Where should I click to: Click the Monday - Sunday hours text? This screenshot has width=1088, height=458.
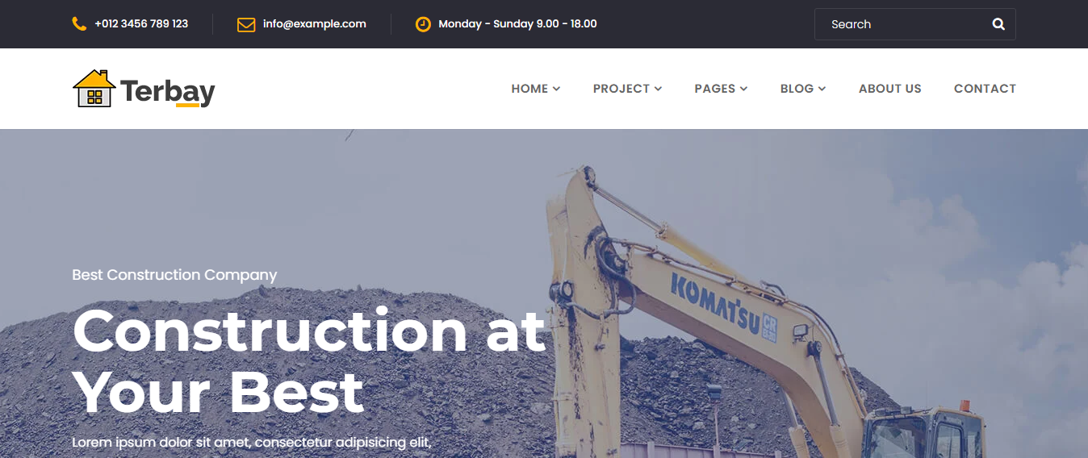(x=517, y=24)
